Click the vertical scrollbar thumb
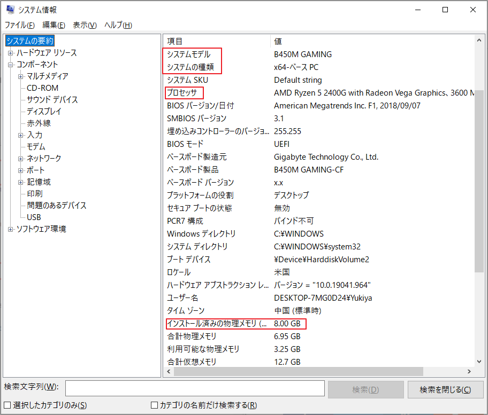 point(479,181)
